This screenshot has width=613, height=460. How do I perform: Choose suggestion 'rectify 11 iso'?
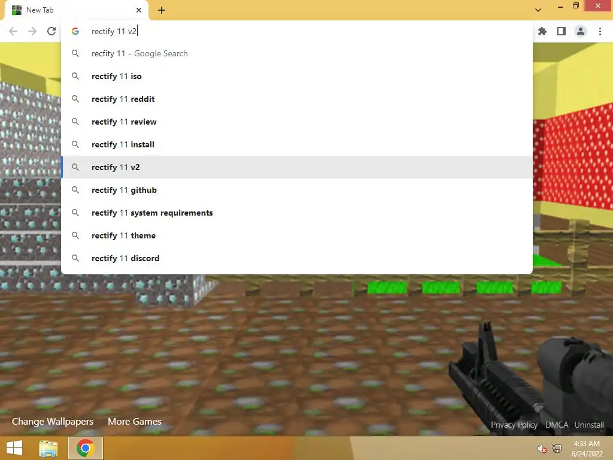click(297, 76)
